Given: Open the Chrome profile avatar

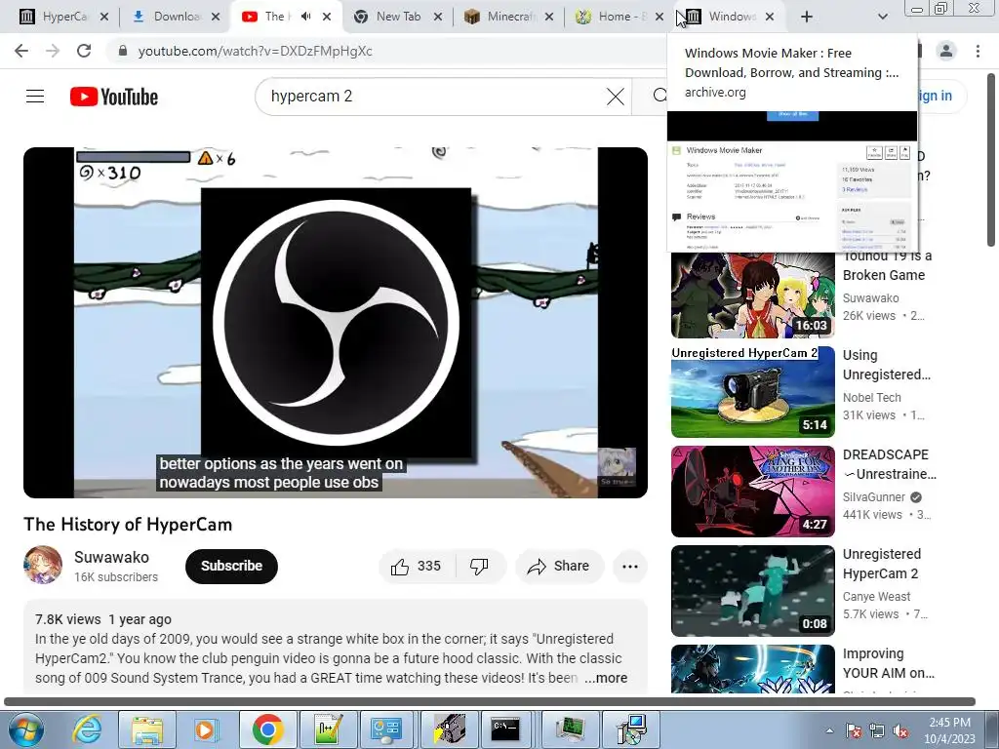Looking at the screenshot, I should 946,51.
